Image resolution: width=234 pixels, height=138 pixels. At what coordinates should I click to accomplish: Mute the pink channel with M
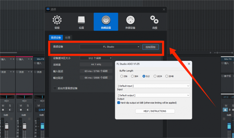point(21,106)
